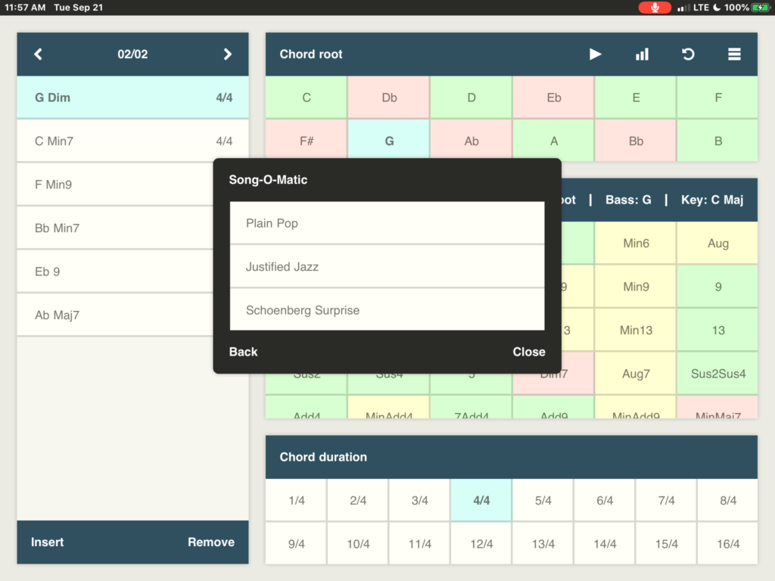Remove the selected chord
775x581 pixels.
tap(211, 542)
